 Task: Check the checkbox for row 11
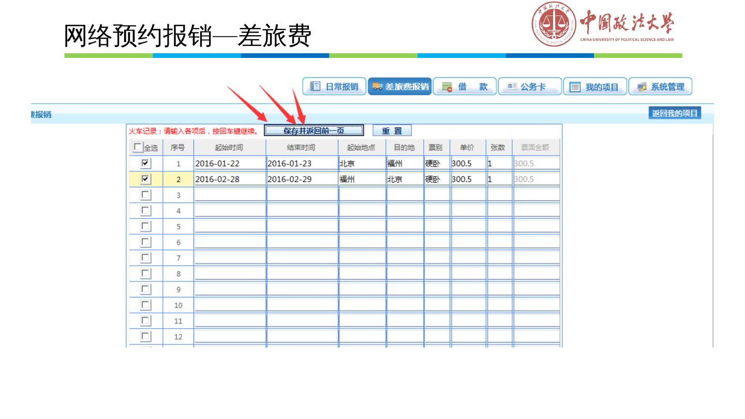pos(145,321)
